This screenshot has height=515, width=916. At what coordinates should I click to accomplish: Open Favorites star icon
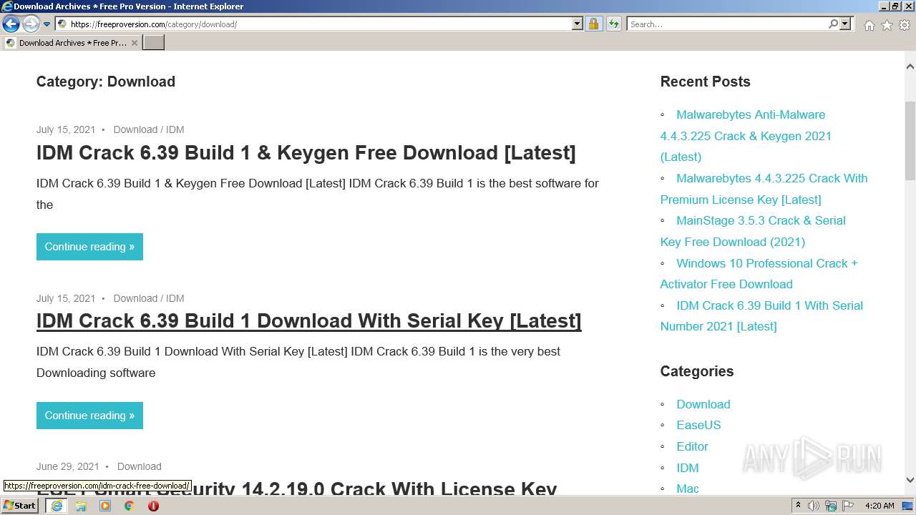tap(887, 25)
